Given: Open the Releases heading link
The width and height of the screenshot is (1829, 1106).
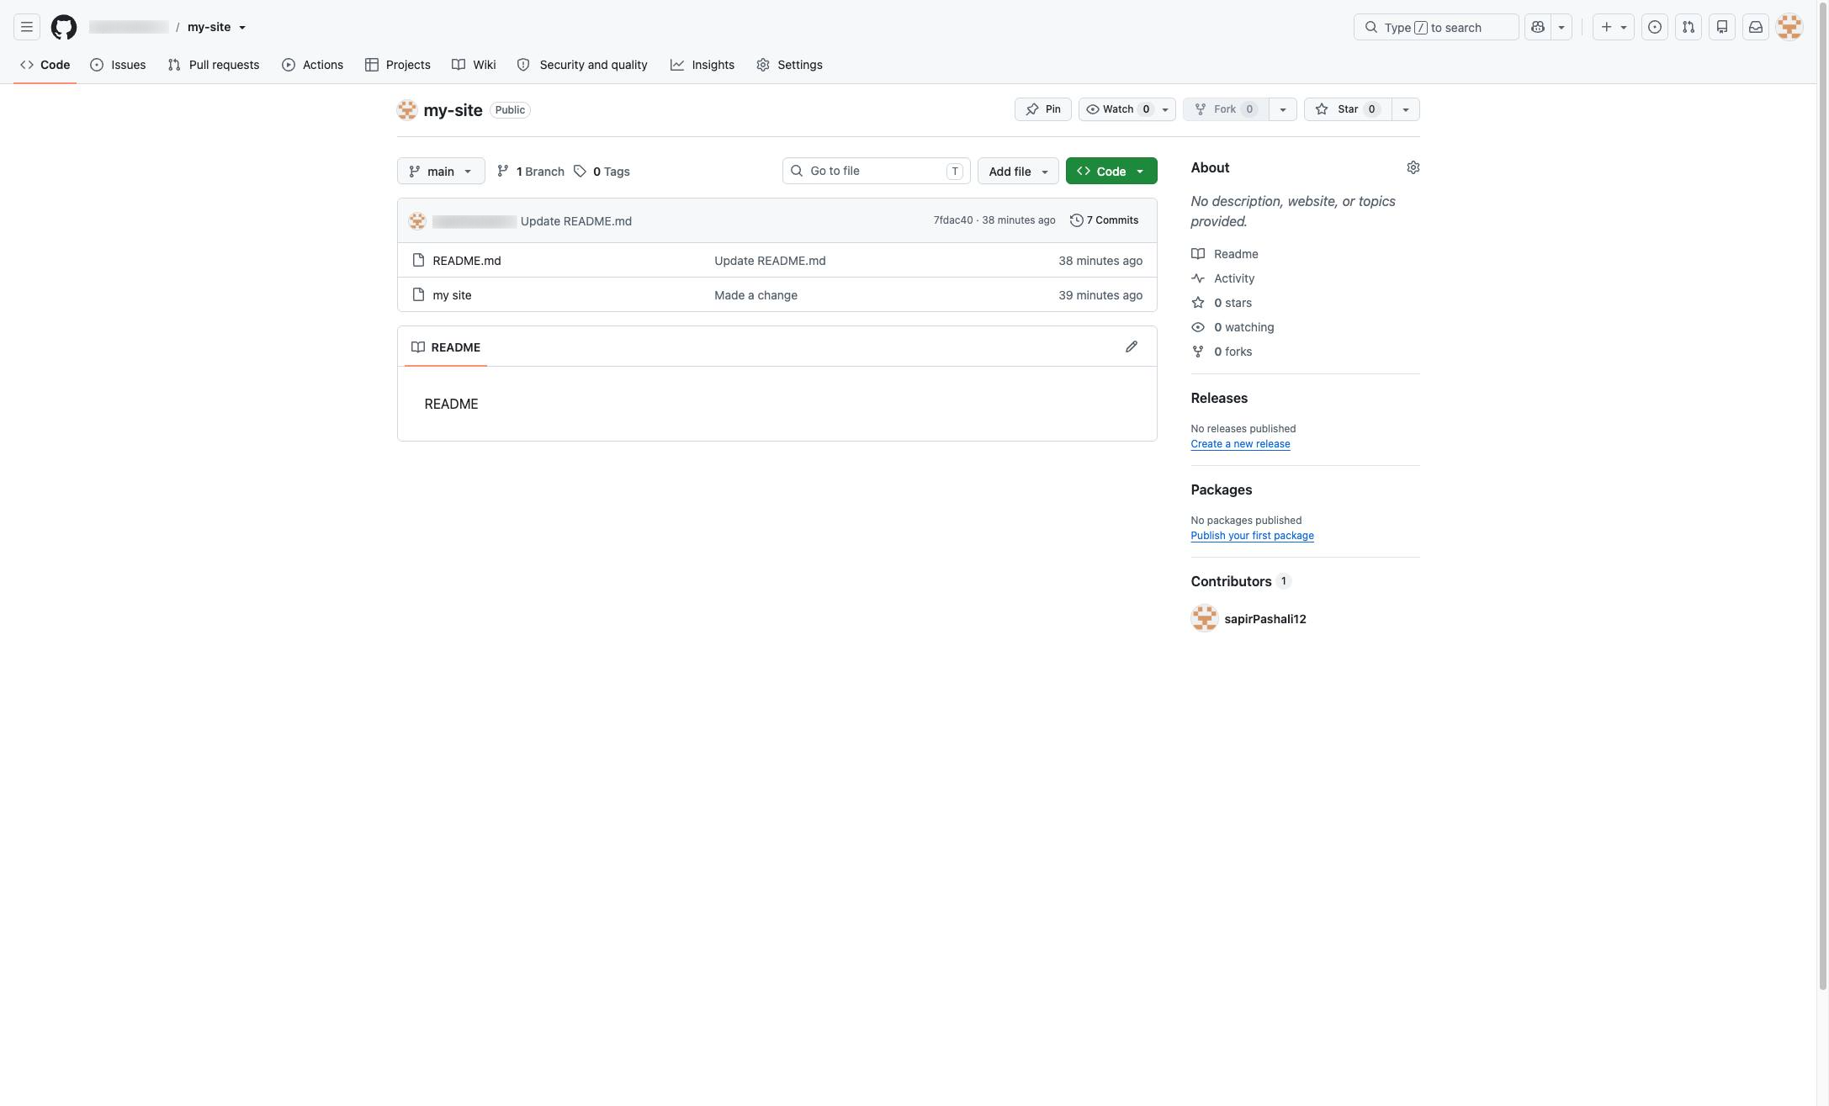Looking at the screenshot, I should pos(1219,398).
